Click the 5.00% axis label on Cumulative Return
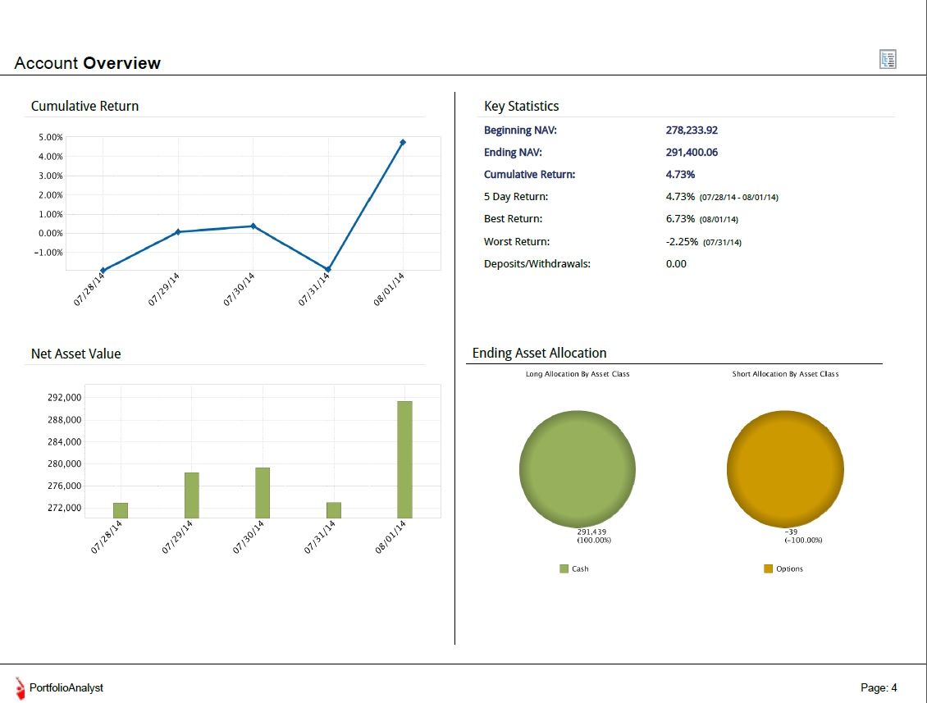Viewport: 927px width, 703px height. (x=50, y=137)
